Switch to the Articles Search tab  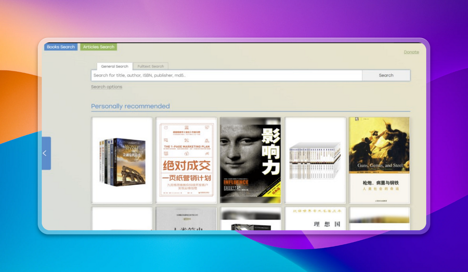[99, 47]
